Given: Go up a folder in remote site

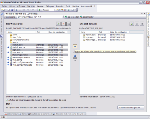Looking at the screenshot, I should 142,24.
